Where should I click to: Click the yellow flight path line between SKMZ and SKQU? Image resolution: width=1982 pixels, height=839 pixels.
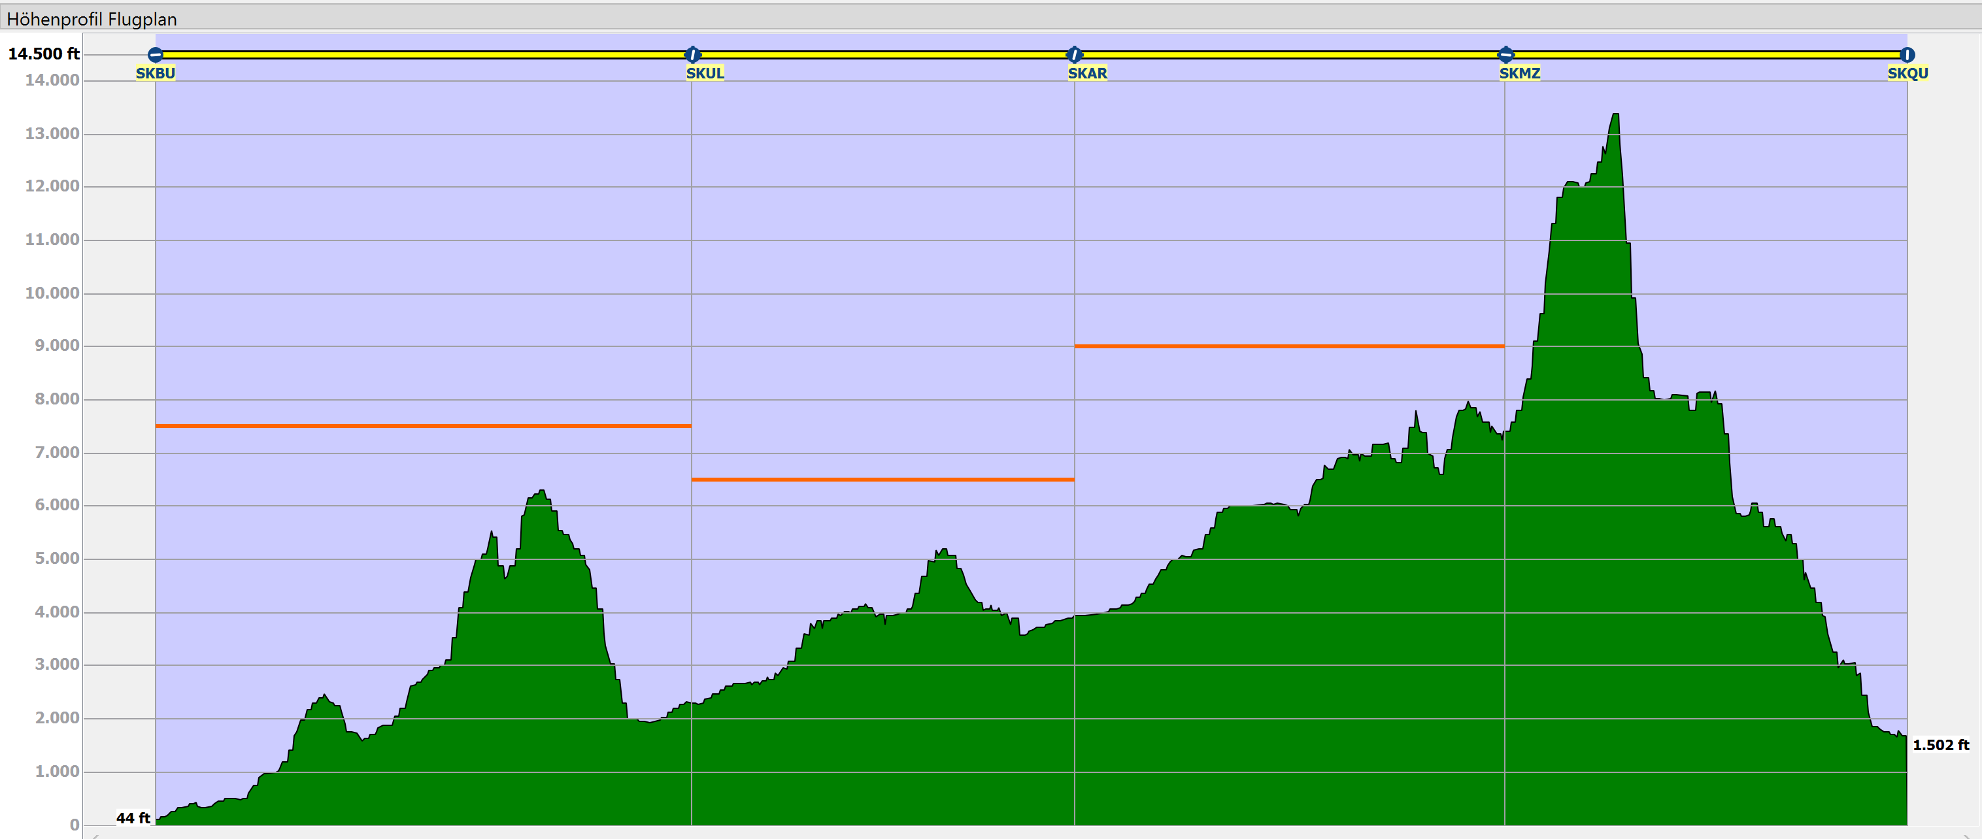[x=1705, y=55]
